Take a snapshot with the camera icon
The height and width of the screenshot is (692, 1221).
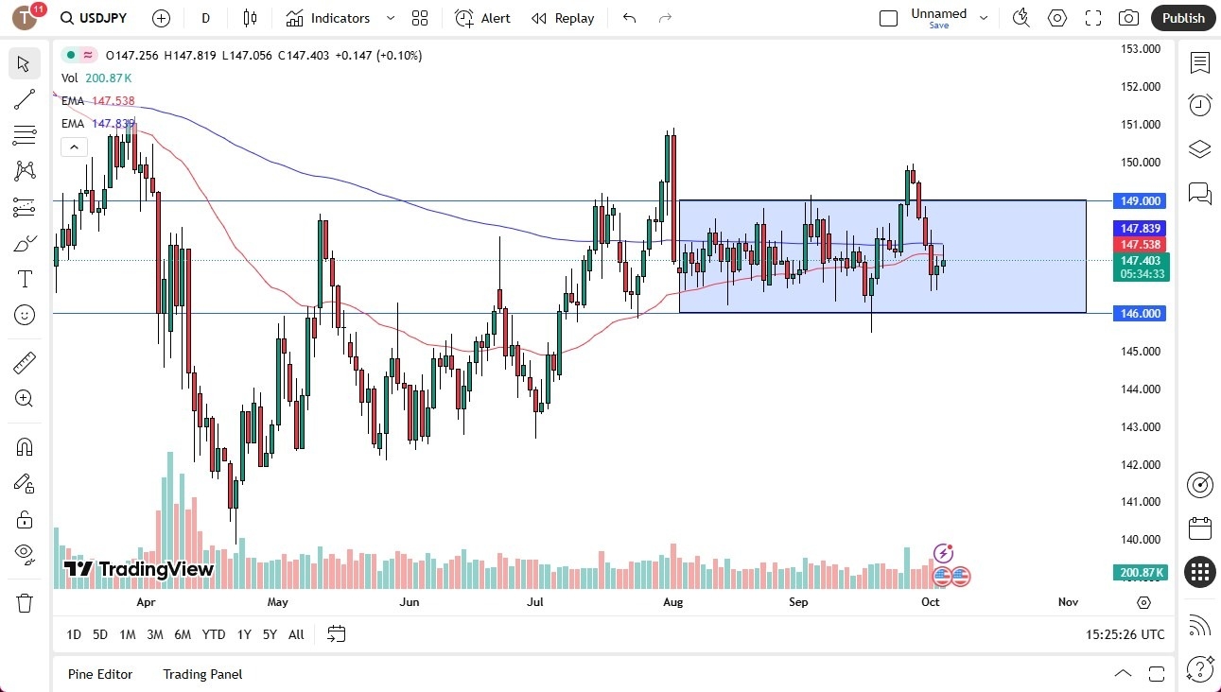(1129, 18)
